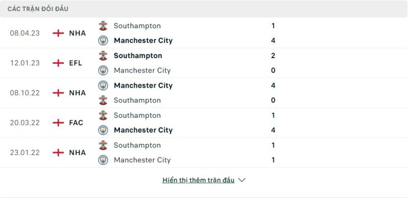408x198 pixels.
Task: Click England flag beside EFL label
Action: pyautogui.click(x=58, y=63)
